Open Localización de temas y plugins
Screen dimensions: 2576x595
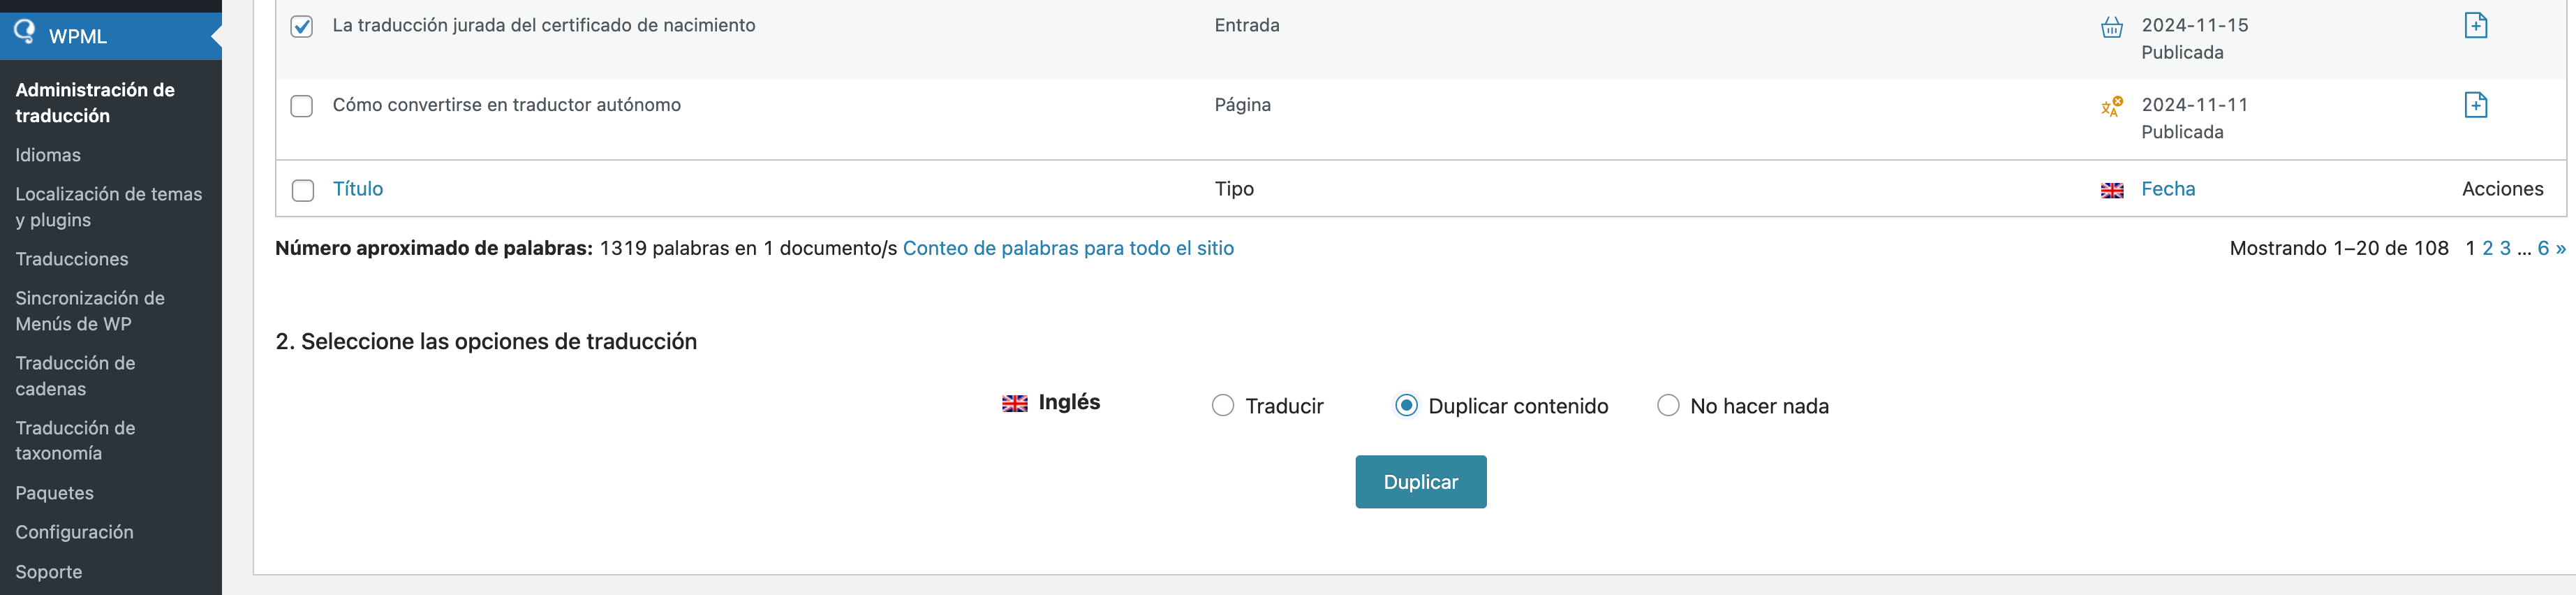point(108,207)
